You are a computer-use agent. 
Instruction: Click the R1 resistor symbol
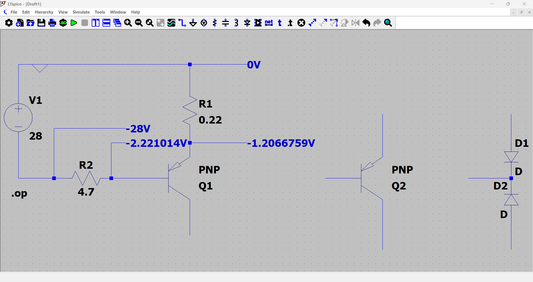tap(190, 111)
